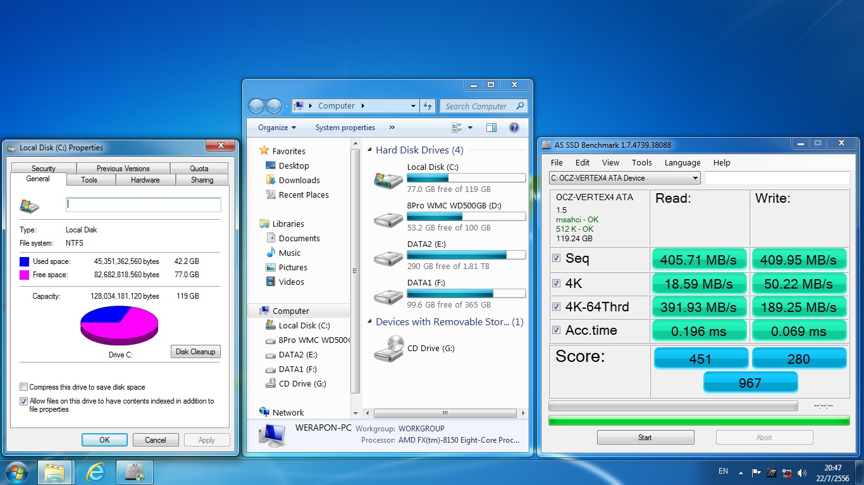The image size is (864, 485).
Task: Open Action Center flag icon in tray
Action: [756, 472]
